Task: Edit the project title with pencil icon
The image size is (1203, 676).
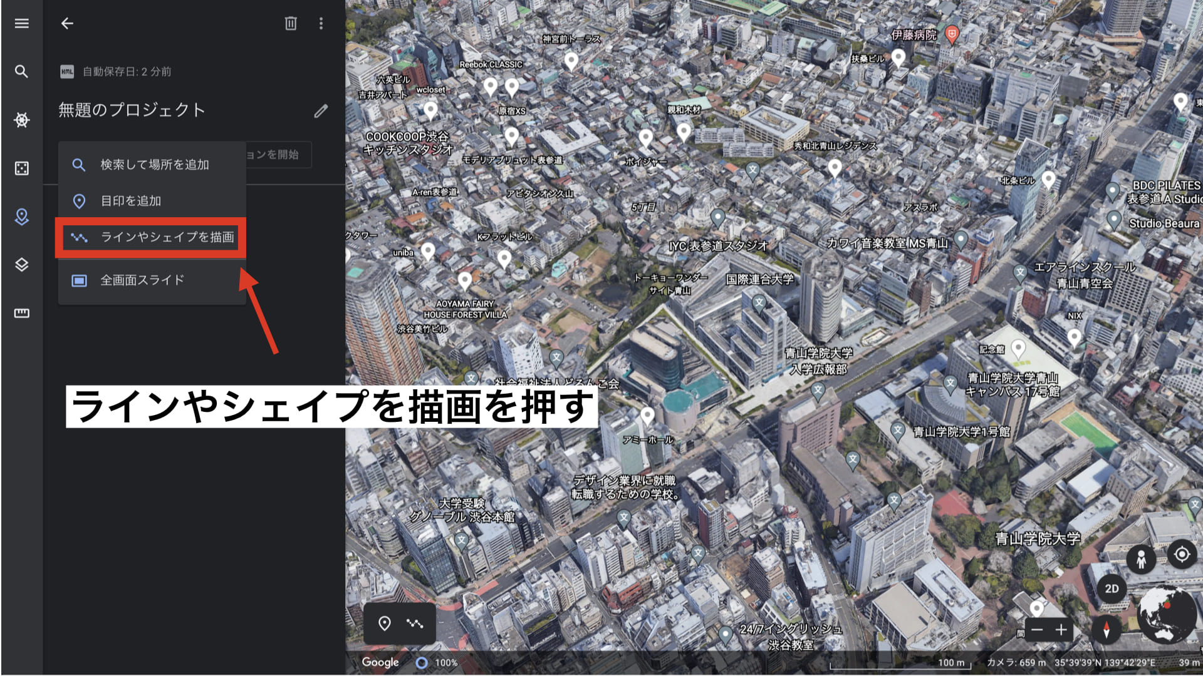Action: click(321, 111)
